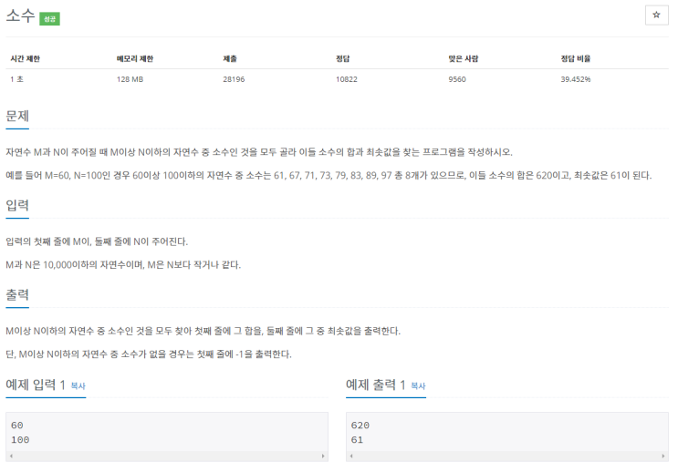Click left scroll arrow of example input box
Viewport: 678px width, 472px height.
point(11,456)
